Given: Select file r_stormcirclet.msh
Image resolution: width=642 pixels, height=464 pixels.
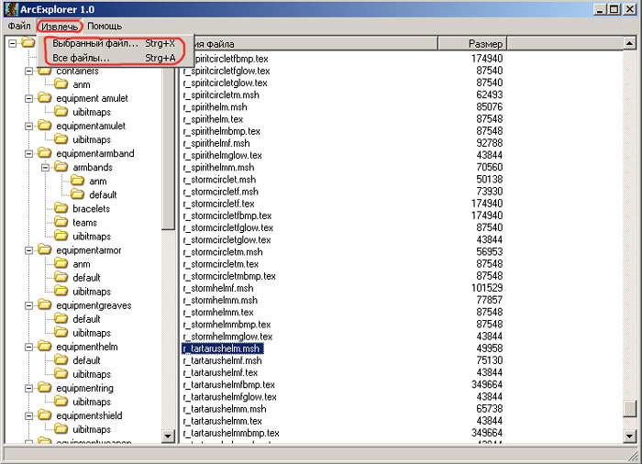Looking at the screenshot, I should coord(220,180).
